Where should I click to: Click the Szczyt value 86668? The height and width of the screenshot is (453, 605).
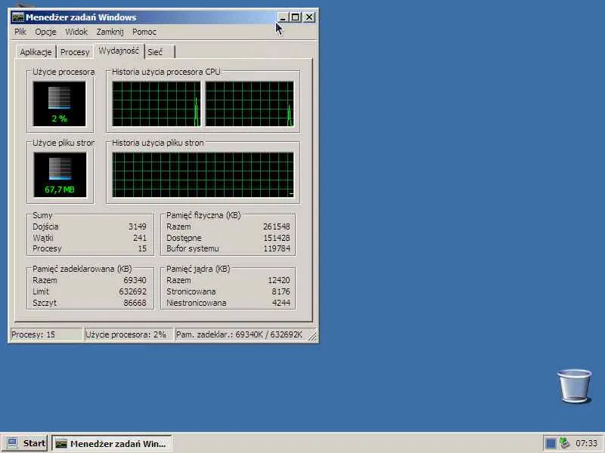point(135,303)
